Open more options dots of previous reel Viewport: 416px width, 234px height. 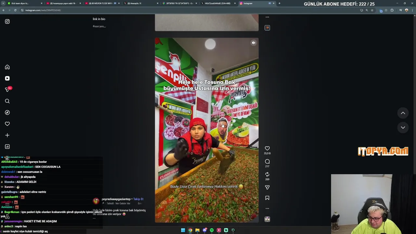(267, 17)
